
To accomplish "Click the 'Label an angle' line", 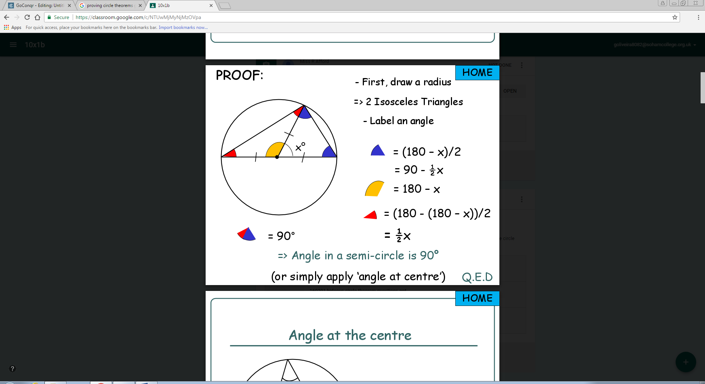I will 398,121.
